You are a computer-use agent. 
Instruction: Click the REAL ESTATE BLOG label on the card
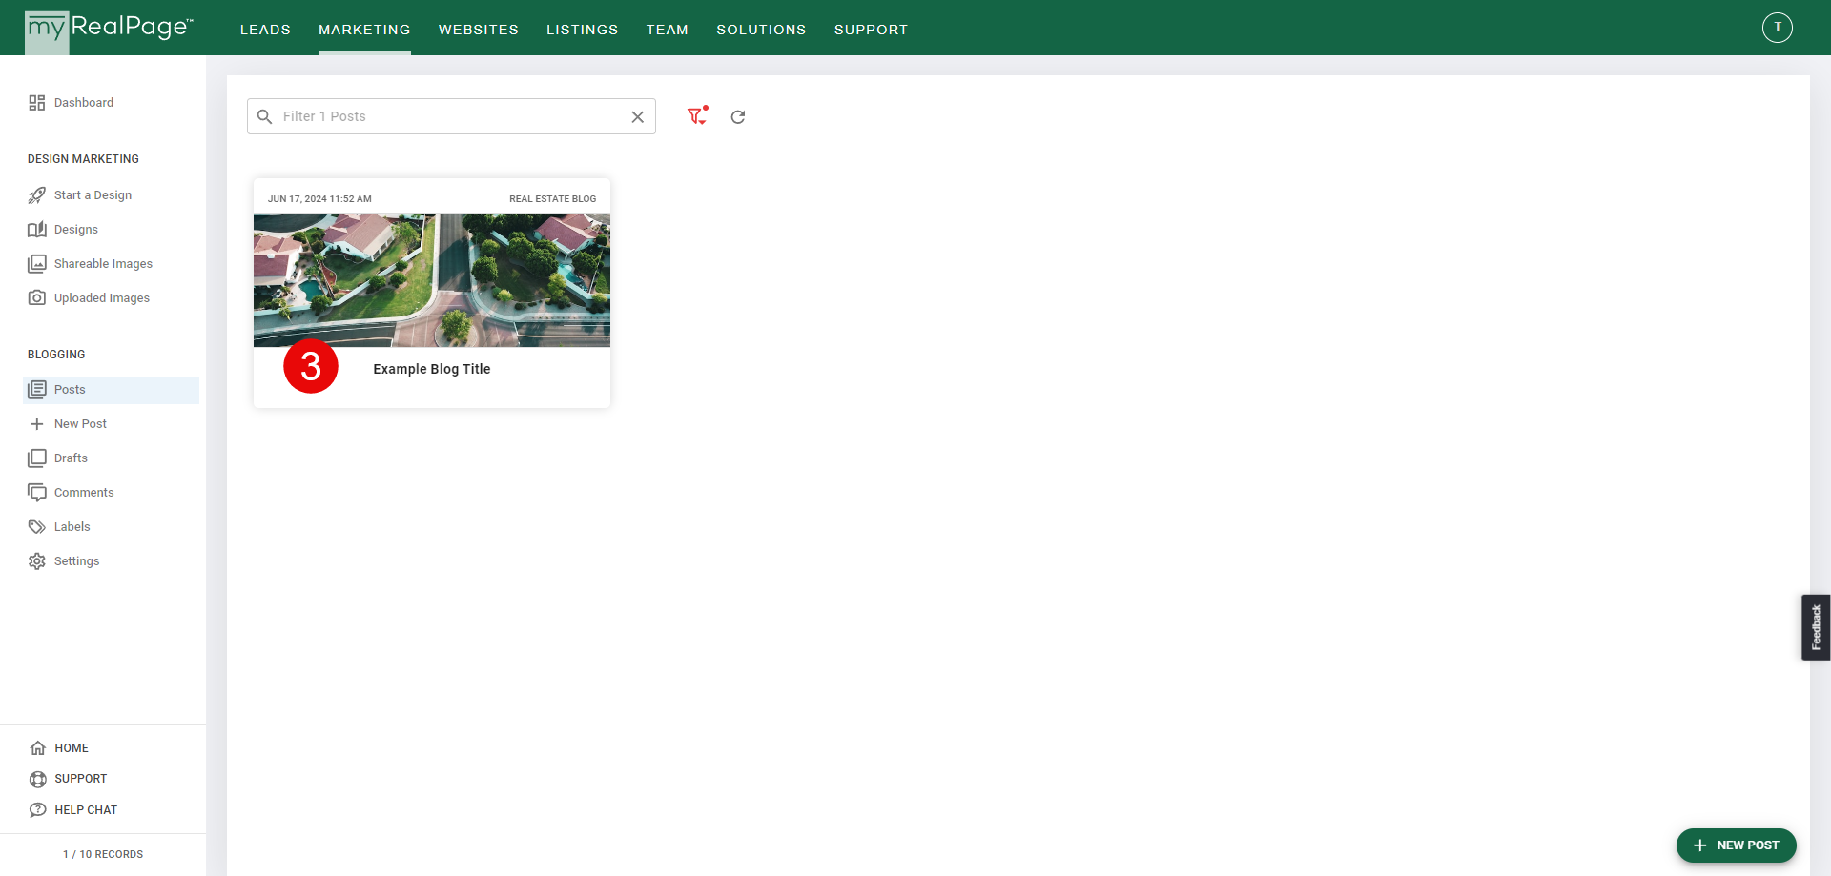coord(552,199)
